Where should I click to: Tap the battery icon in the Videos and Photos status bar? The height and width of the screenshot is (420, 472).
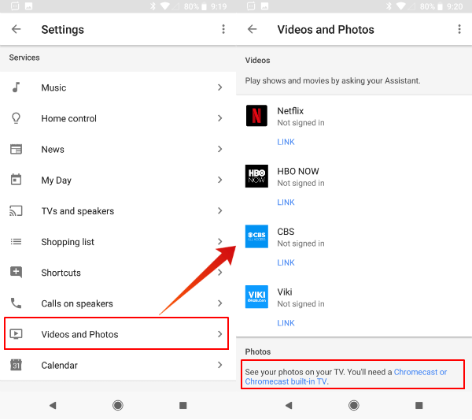pyautogui.click(x=440, y=6)
